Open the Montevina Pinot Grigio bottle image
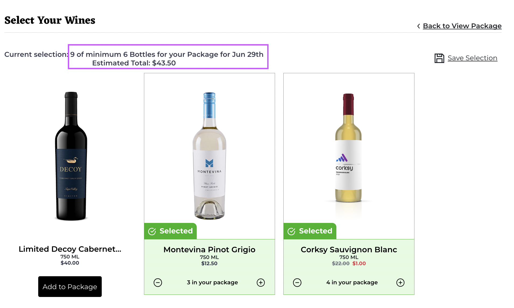 209,156
